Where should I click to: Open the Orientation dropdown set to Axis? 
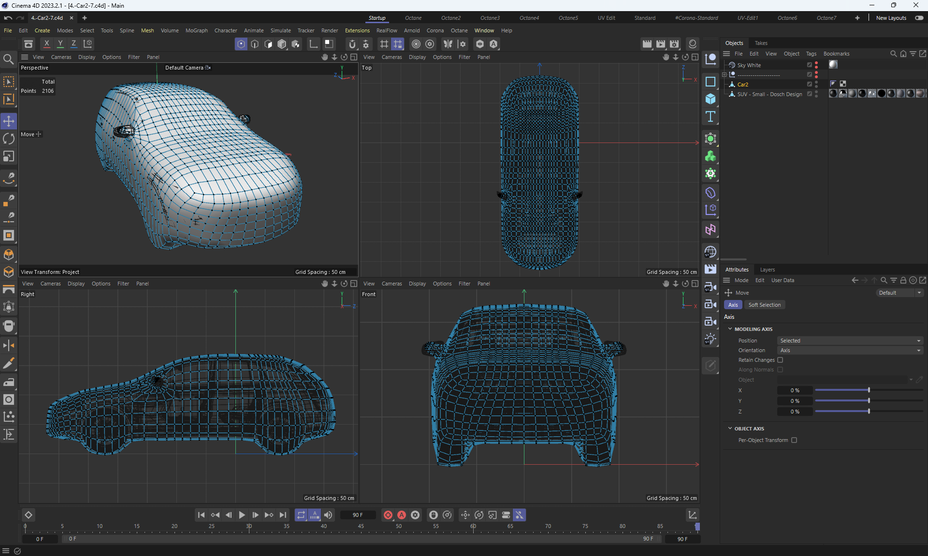click(x=850, y=350)
